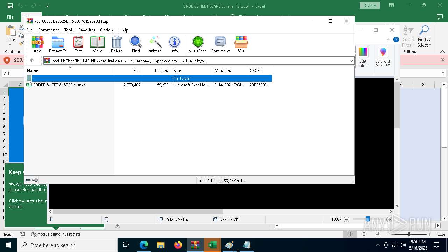Open WinRAR Favorites menu
448x252 pixels.
pyautogui.click(x=87, y=30)
